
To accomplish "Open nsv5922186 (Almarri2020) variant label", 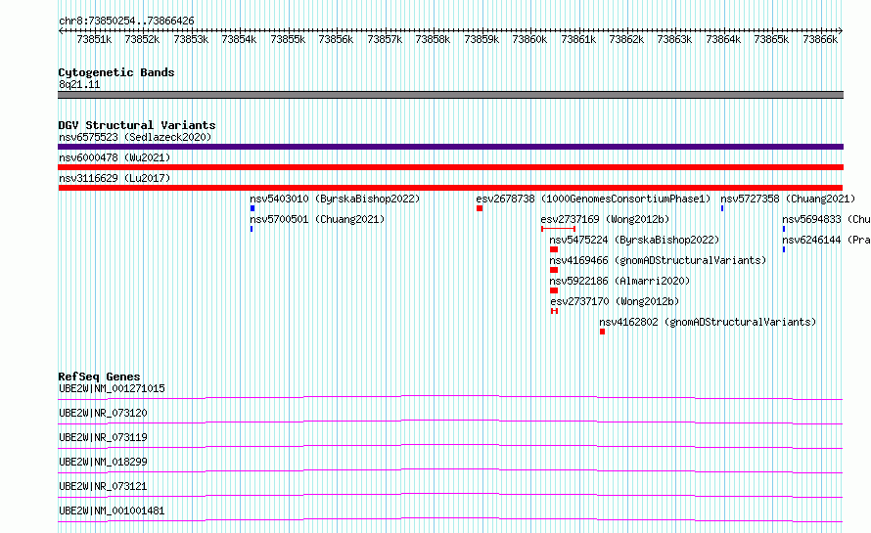I will pyautogui.click(x=619, y=281).
